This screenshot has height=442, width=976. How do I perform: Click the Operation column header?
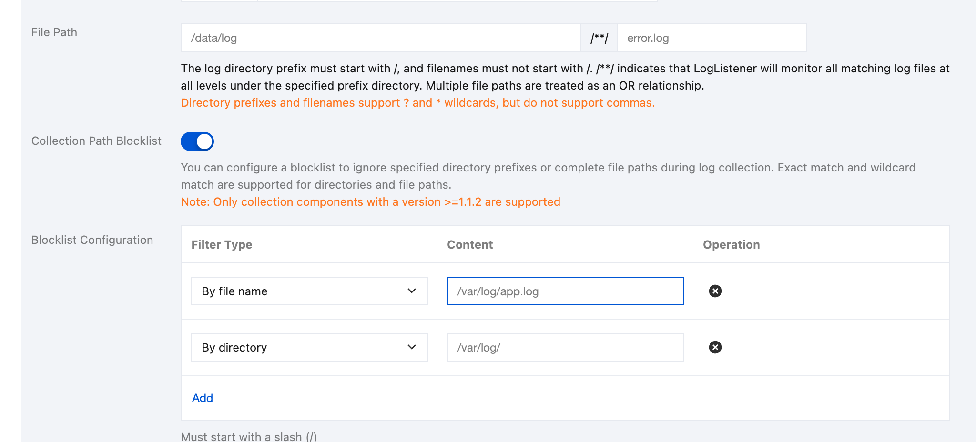(731, 245)
